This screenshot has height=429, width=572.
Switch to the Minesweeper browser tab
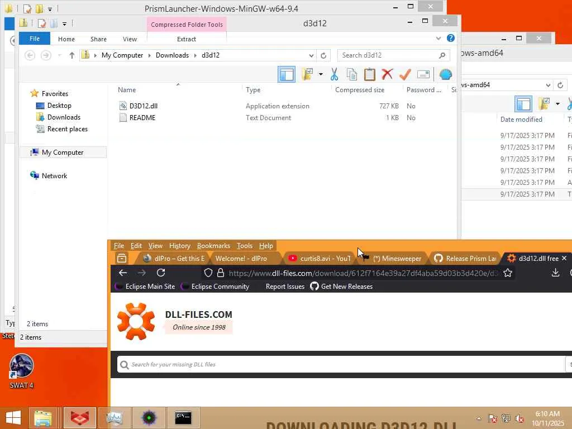coord(393,259)
